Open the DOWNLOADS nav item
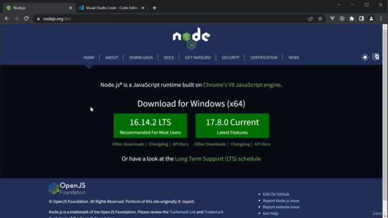The image size is (388, 218). tap(141, 58)
